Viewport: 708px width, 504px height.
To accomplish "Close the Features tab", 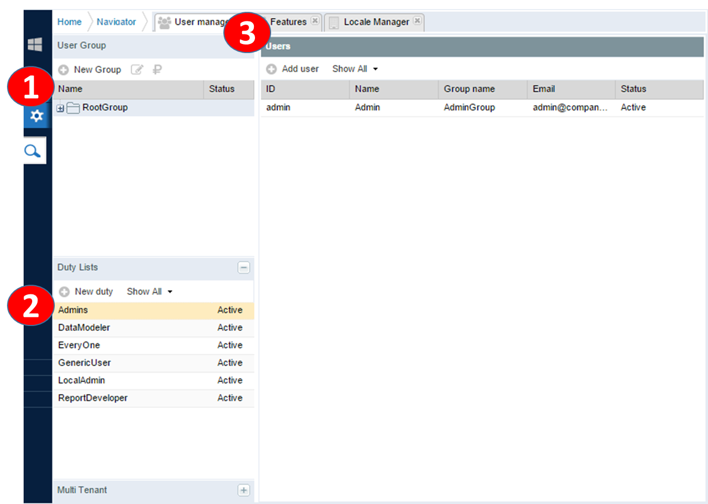I will (315, 21).
